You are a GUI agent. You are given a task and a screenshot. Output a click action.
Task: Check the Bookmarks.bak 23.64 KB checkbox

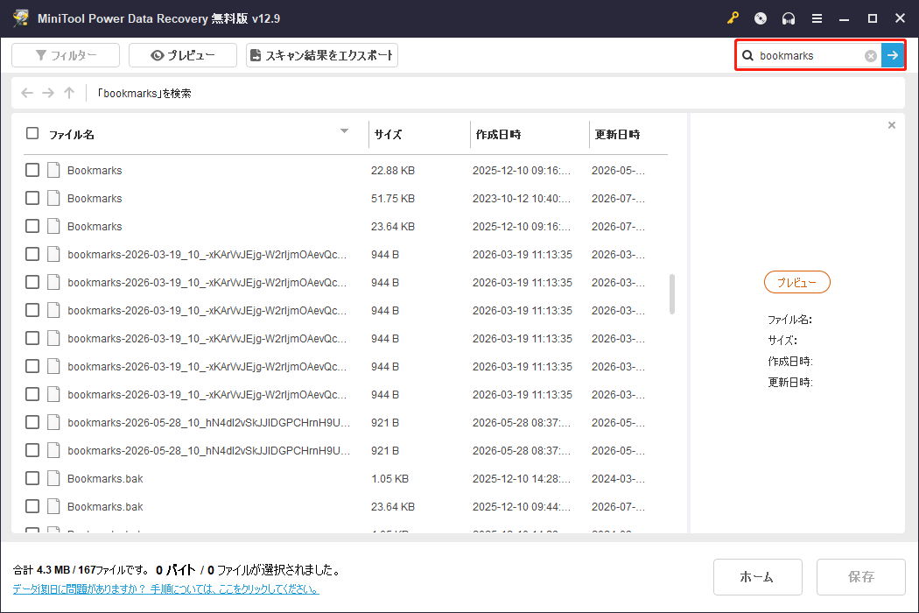pyautogui.click(x=32, y=506)
